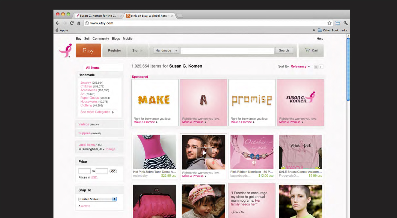
Task: Filter by Accessories category
Action: point(89,90)
